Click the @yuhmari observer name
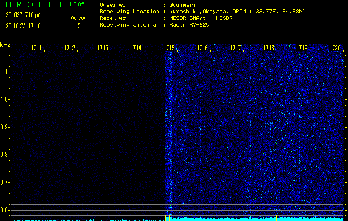This screenshot has height=221, width=348. pyautogui.click(x=183, y=4)
